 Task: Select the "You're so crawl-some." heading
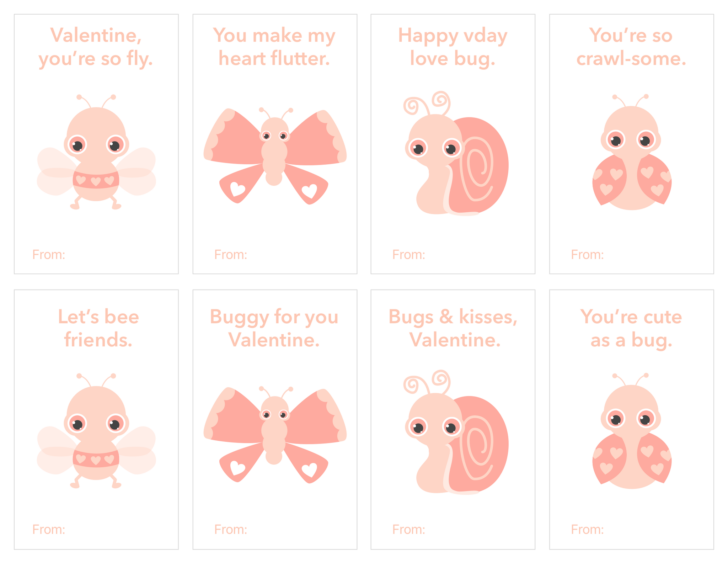tap(631, 47)
